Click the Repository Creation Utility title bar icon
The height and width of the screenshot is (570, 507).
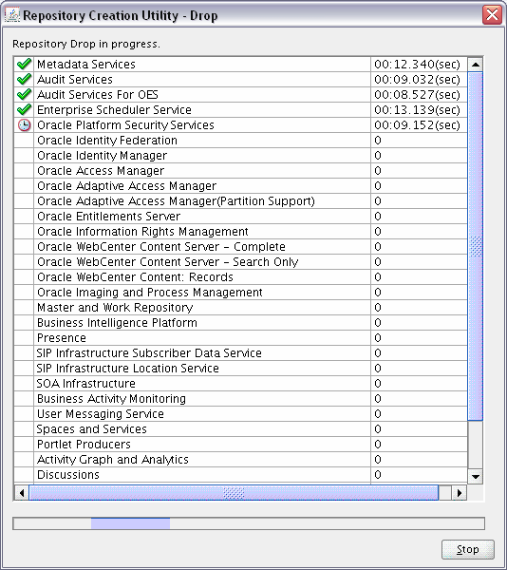click(12, 15)
